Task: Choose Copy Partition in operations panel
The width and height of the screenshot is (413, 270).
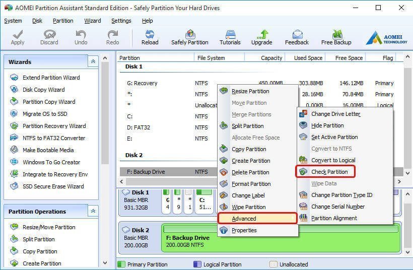Action: pos(33,251)
